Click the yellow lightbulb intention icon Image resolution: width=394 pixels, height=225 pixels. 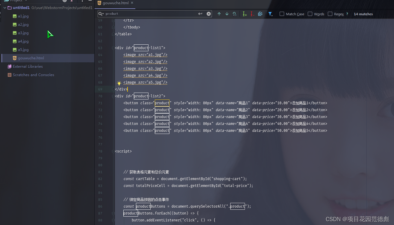click(x=119, y=83)
